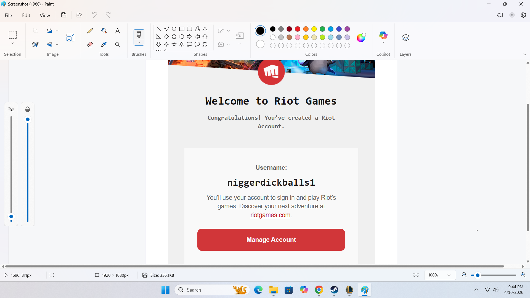Select the Magnifier tool
Image resolution: width=530 pixels, height=298 pixels.
click(118, 44)
